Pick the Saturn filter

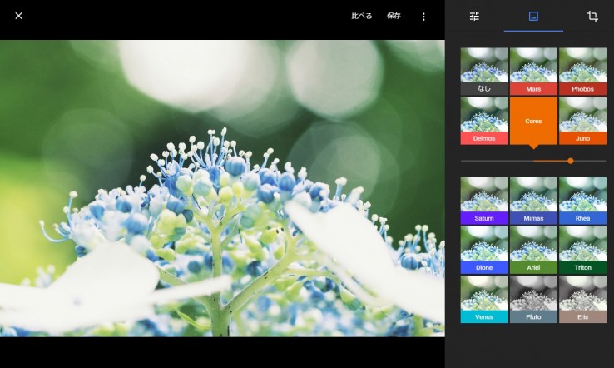pos(484,201)
